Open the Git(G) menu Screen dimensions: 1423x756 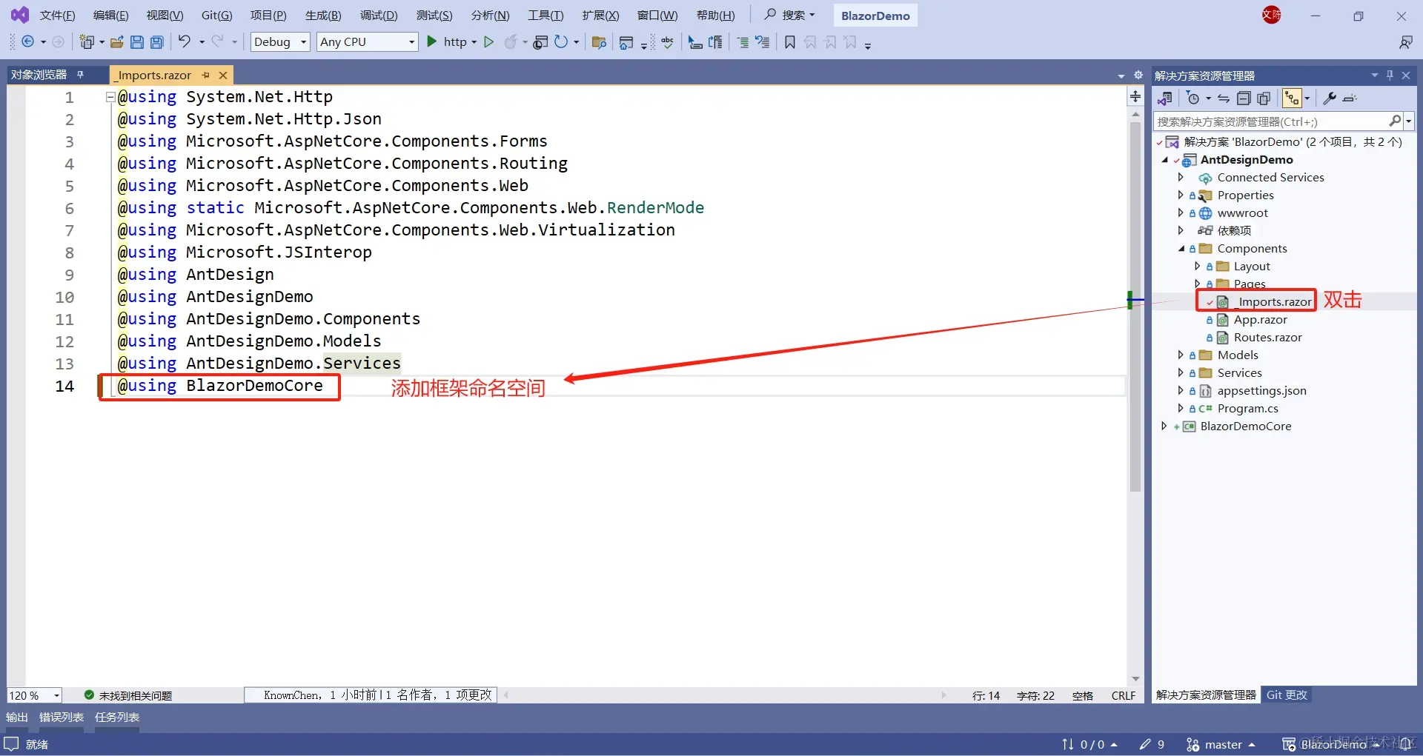pyautogui.click(x=216, y=16)
